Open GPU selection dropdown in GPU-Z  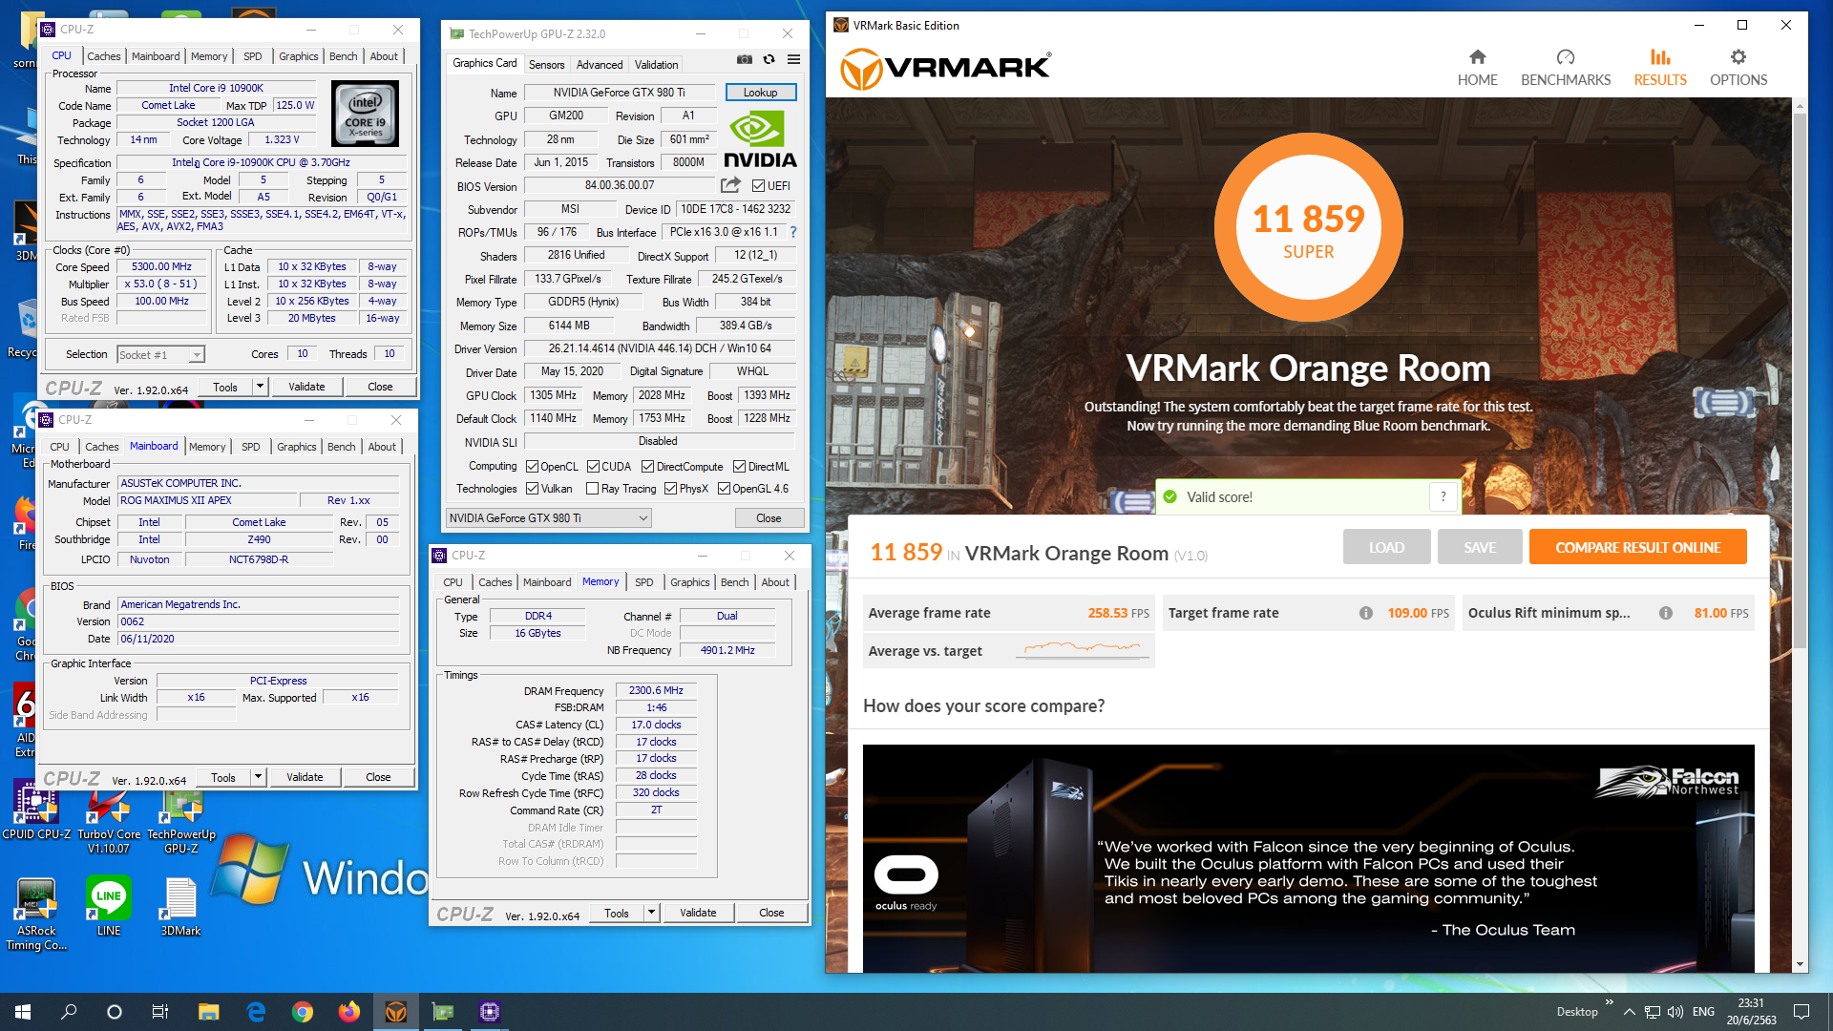548,517
